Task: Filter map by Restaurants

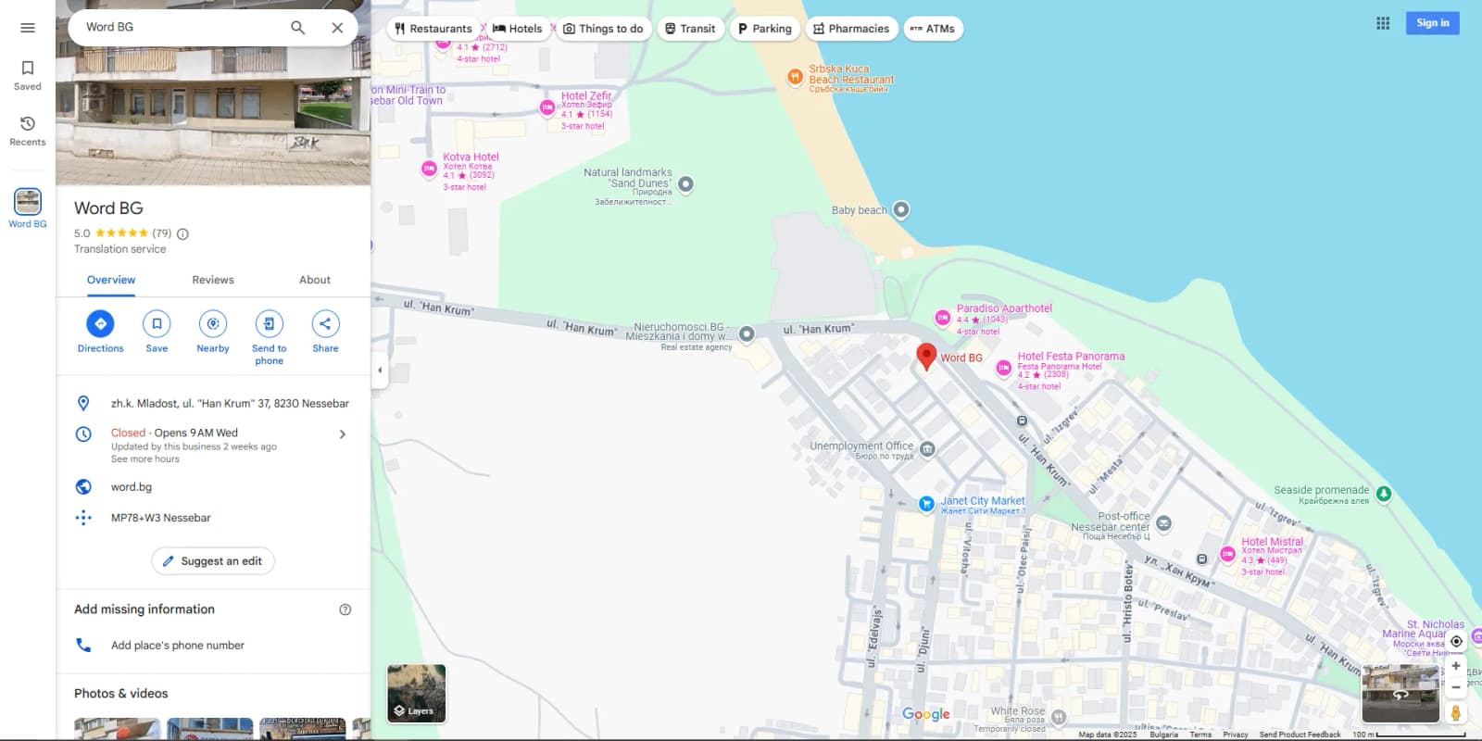Action: [433, 29]
